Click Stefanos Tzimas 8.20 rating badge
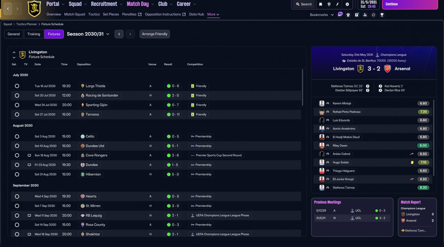The image size is (444, 247). (x=423, y=188)
